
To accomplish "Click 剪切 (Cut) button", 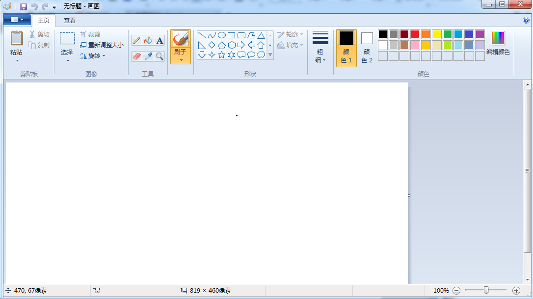I will [x=39, y=34].
